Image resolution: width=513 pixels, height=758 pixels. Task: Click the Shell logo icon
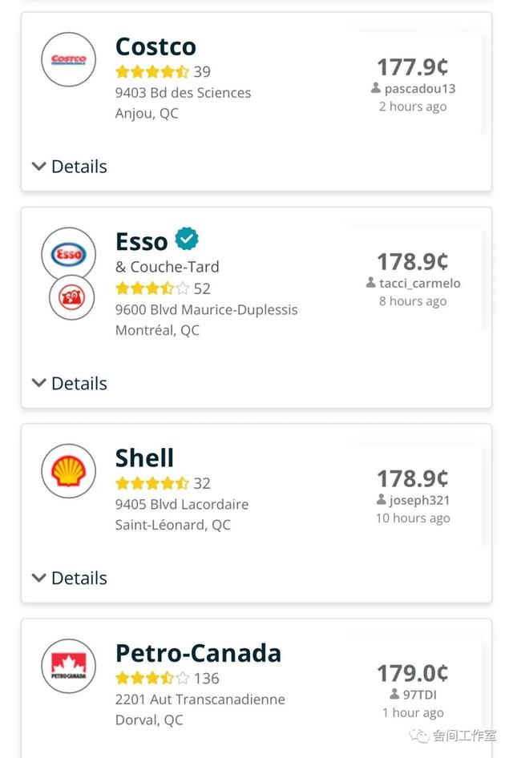coord(68,471)
